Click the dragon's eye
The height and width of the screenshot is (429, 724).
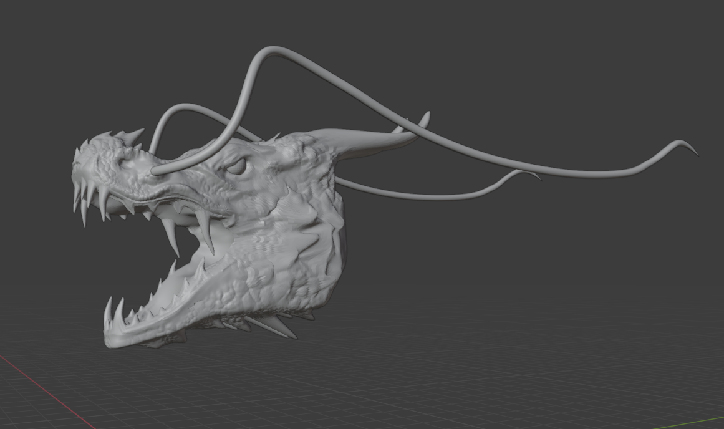click(x=237, y=166)
